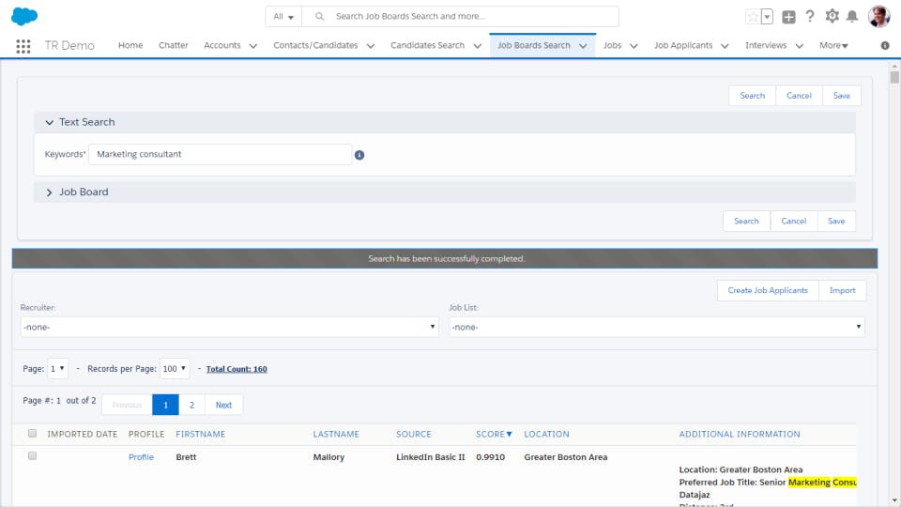Collapse the Text Search section
The width and height of the screenshot is (901, 507).
[x=49, y=122]
